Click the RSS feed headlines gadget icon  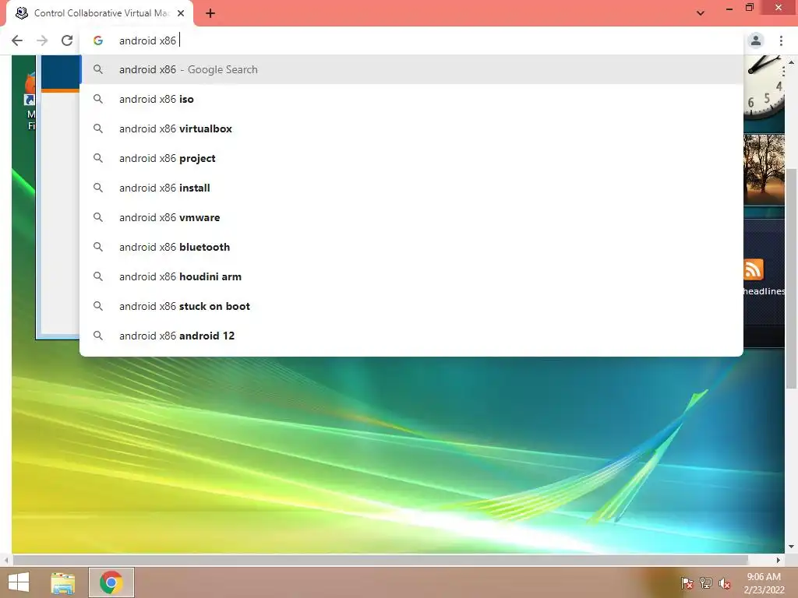click(754, 269)
